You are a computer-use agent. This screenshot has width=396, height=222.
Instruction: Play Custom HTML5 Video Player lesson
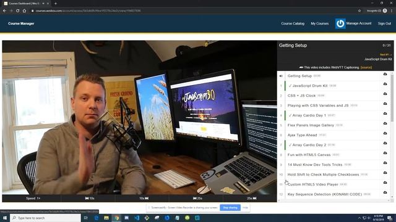(x=313, y=184)
